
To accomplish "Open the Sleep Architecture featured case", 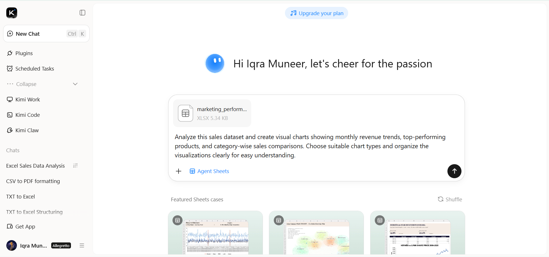I will coord(215,233).
